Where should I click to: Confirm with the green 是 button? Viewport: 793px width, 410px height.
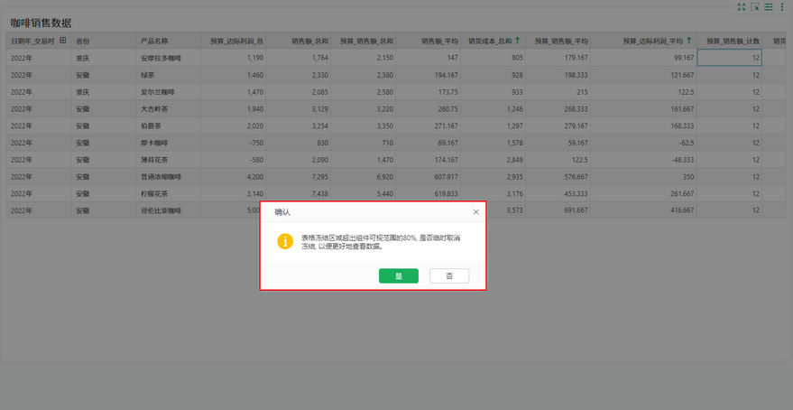click(x=398, y=275)
